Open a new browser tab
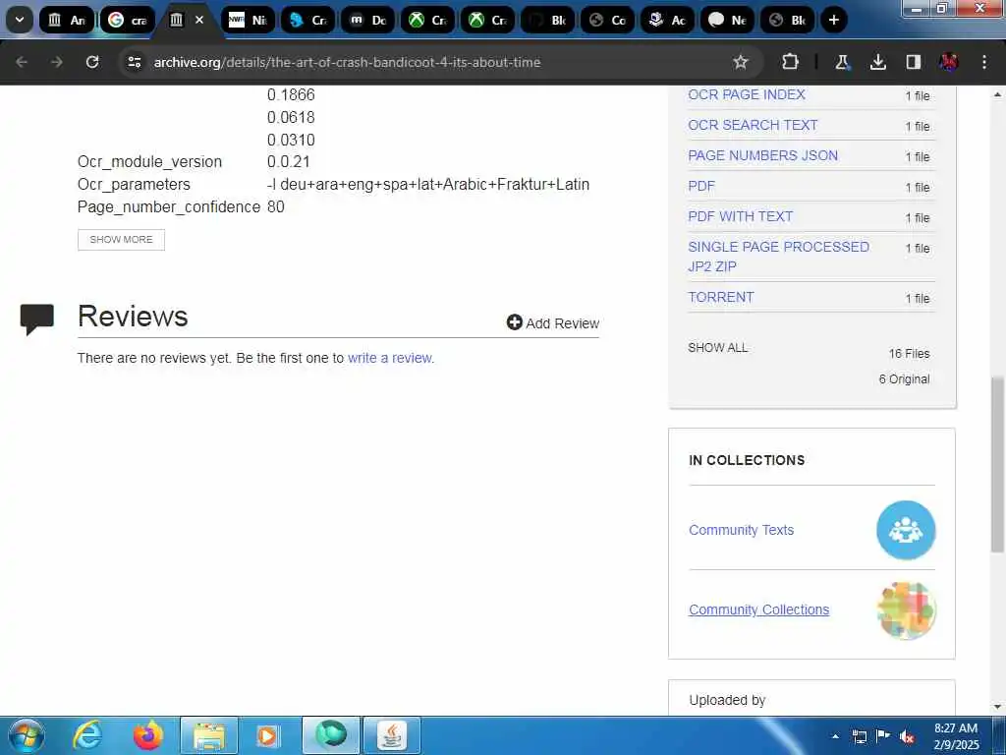The height and width of the screenshot is (755, 1006). [x=833, y=20]
